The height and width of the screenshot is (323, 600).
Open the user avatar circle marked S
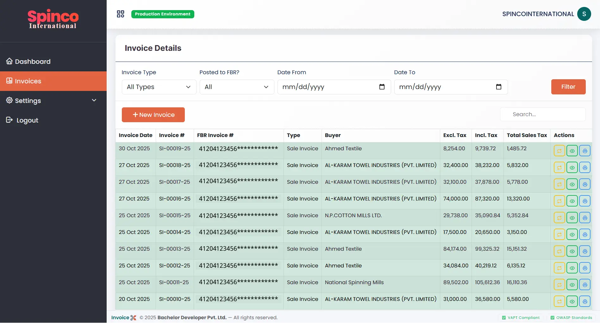(584, 14)
